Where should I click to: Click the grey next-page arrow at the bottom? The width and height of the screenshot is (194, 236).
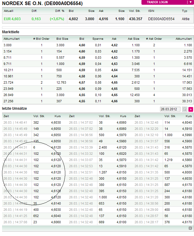click(x=190, y=228)
